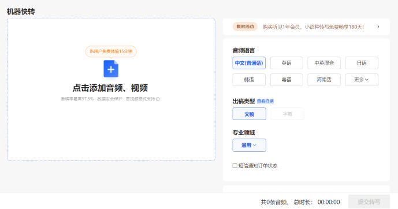Select 粤语 audio language
Image resolution: width=398 pixels, height=209 pixels.
point(287,80)
